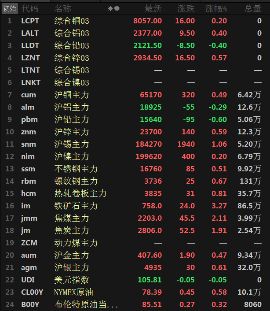Open the hcm 热轧卷板主力 contract
270x311 pixels.
[x=135, y=193]
